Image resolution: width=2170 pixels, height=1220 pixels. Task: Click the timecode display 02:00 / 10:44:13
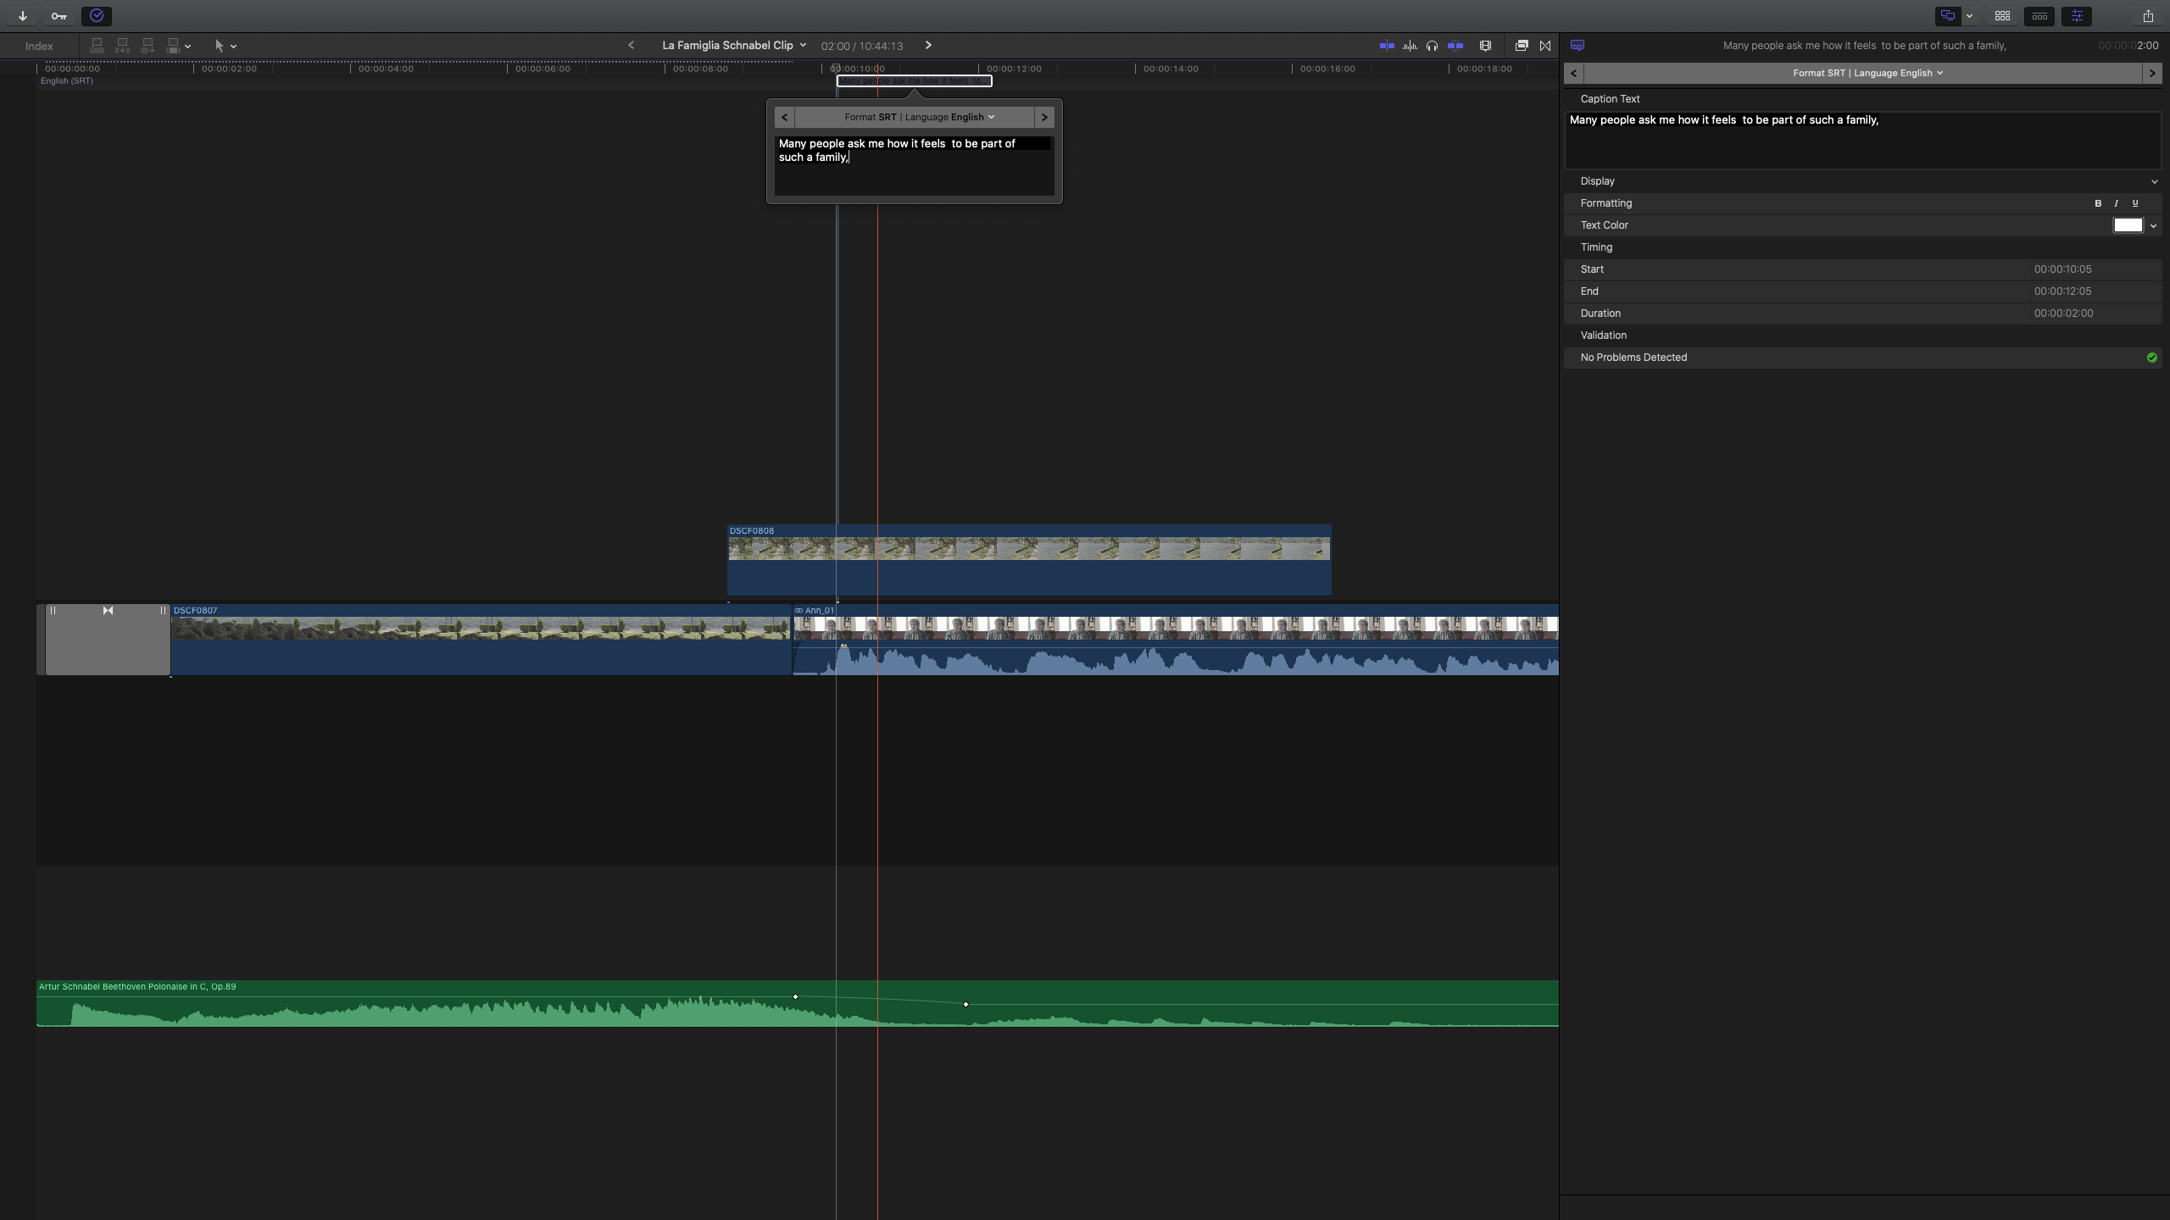tap(861, 46)
